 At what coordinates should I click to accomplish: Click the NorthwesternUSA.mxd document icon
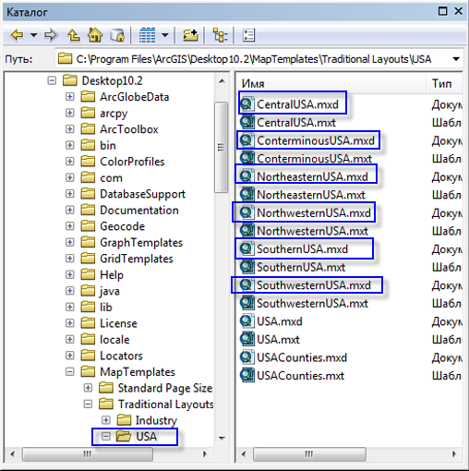pyautogui.click(x=247, y=212)
